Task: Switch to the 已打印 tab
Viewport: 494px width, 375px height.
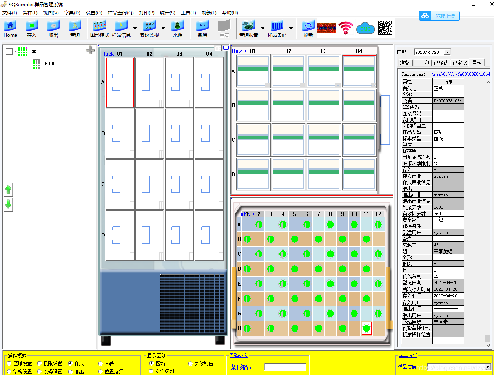Action: [422, 63]
